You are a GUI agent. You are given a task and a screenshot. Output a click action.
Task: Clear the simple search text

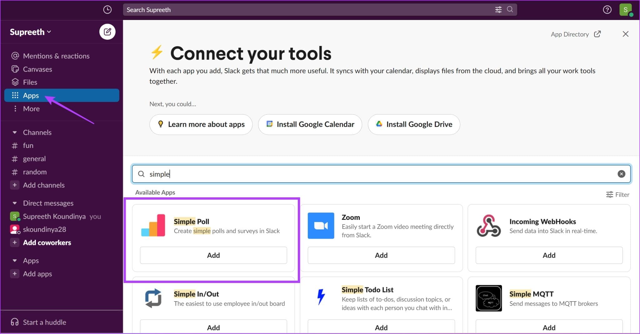(621, 174)
